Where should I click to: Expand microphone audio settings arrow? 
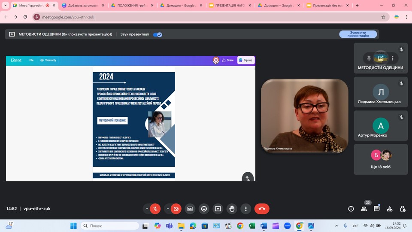point(147,209)
